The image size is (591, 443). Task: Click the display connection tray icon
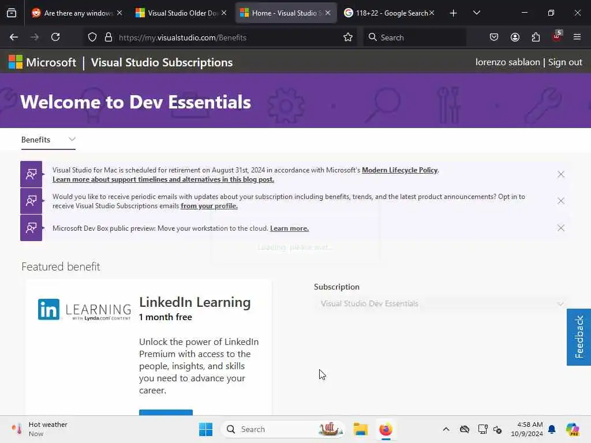click(x=483, y=429)
